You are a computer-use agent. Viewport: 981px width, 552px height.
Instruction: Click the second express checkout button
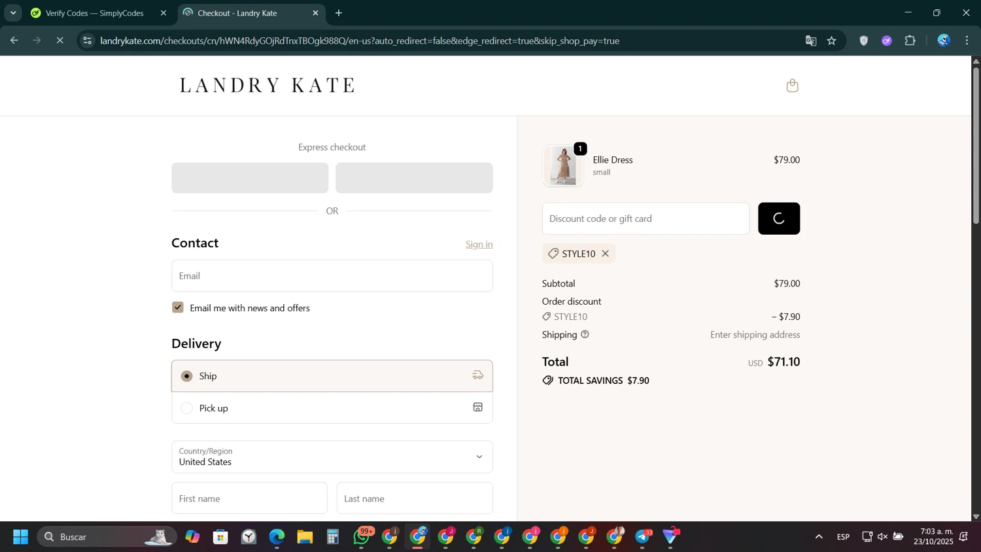click(x=414, y=178)
